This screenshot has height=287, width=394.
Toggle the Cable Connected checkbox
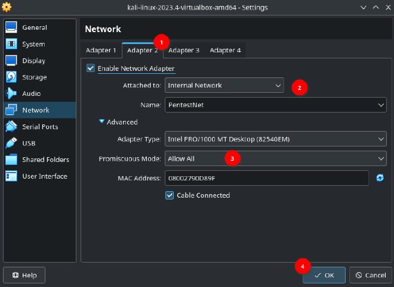pyautogui.click(x=170, y=195)
